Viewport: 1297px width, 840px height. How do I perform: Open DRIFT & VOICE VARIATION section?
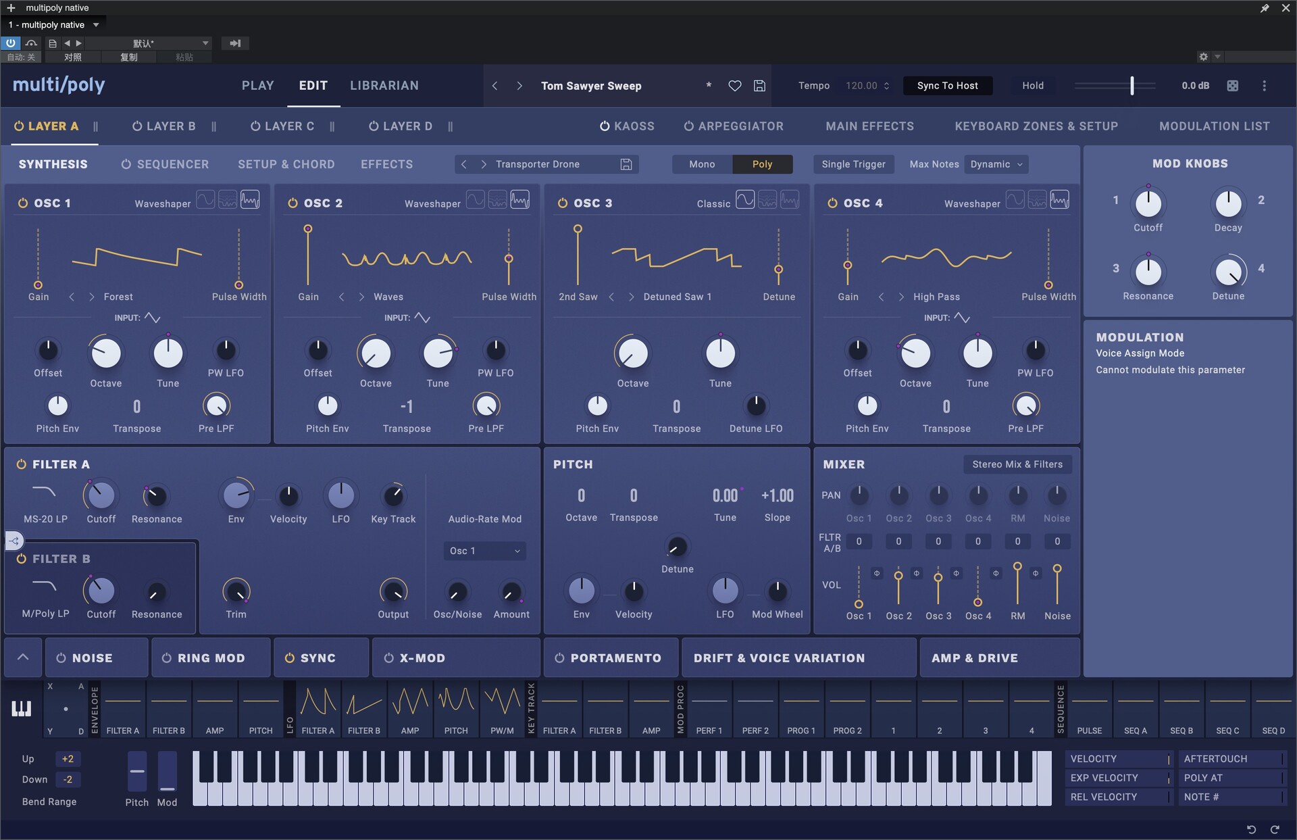[x=798, y=658]
